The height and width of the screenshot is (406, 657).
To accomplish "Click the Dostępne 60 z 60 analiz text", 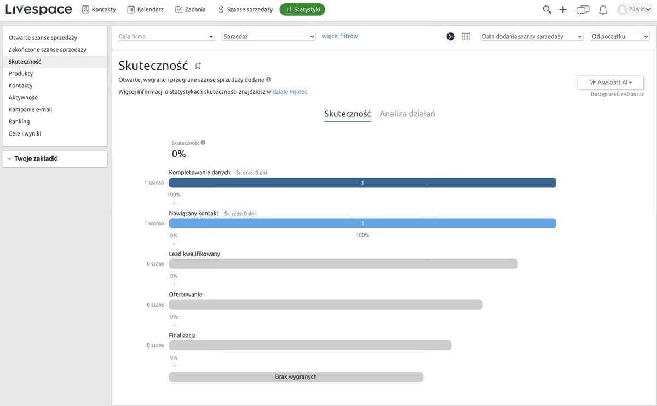I will 617,95.
